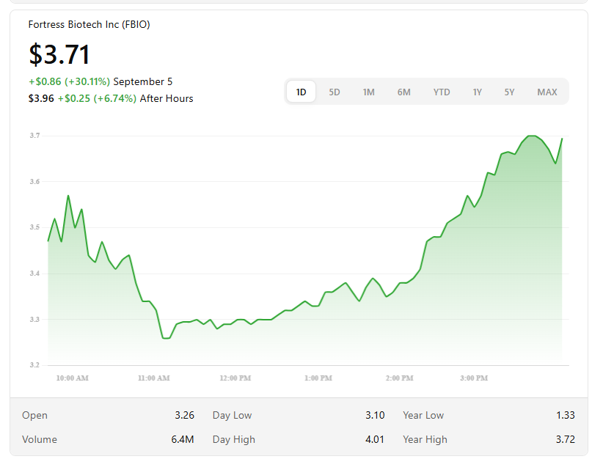Click the +$0.86 (+30.11%) daily change
Viewport: 603px width, 459px height.
(x=69, y=81)
